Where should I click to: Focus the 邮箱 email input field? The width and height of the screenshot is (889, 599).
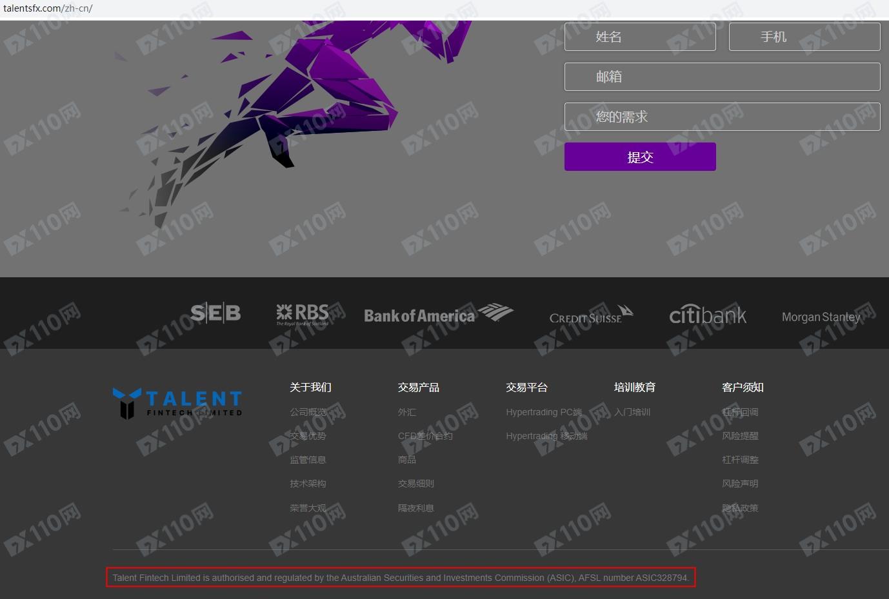click(x=722, y=77)
